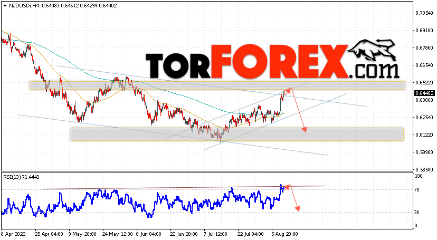The width and height of the screenshot is (437, 240).
Task: Click the 0.58580 price axis label
Action: [x=424, y=169]
